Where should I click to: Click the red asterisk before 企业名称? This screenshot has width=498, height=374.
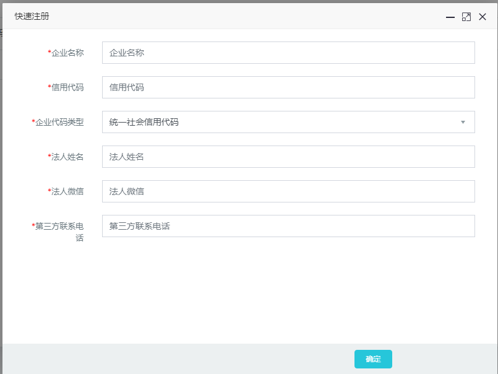pyautogui.click(x=49, y=53)
